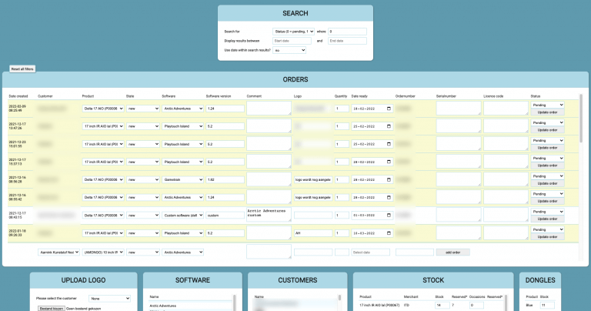The height and width of the screenshot is (311, 591).
Task: Open calendar picker for date 10-03-2022
Action: [389, 232]
